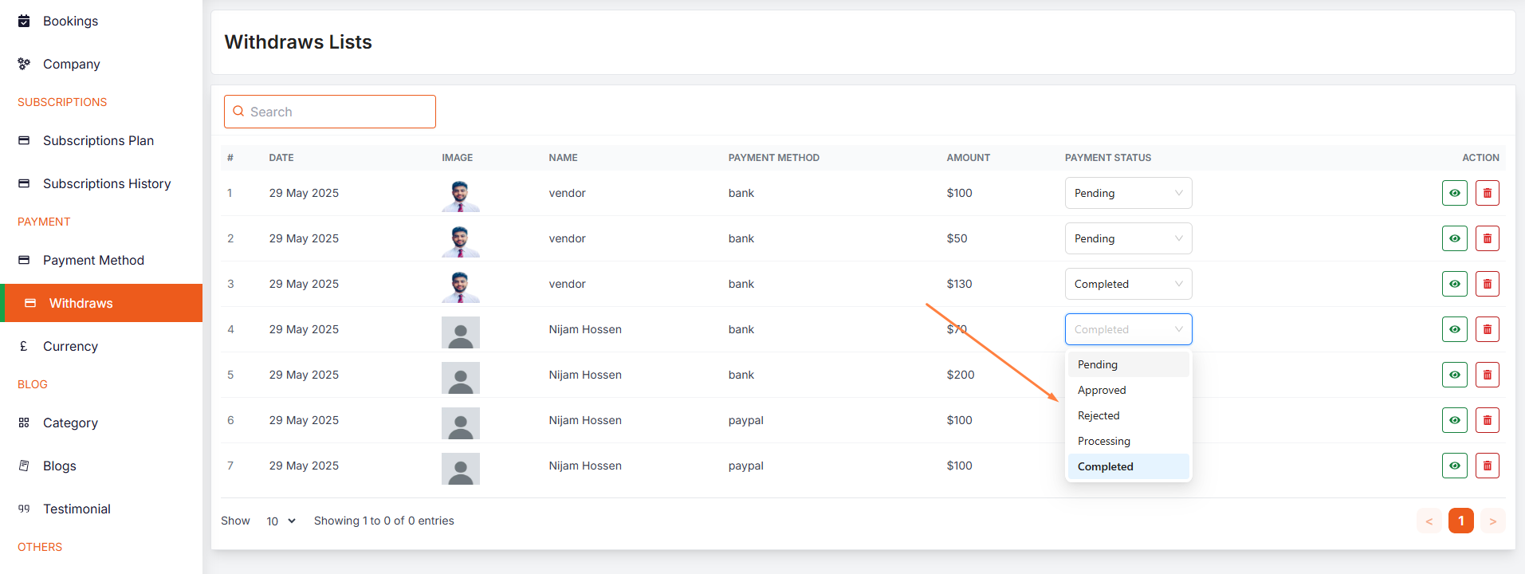Open row 3 Completed status dropdown

[1127, 284]
